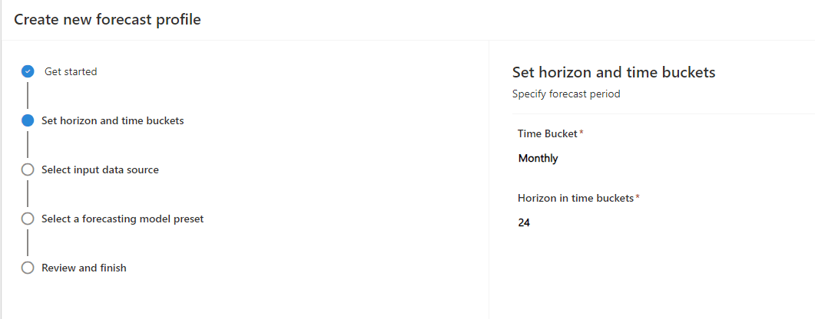Viewport: 815px width, 319px height.
Task: Click the Time Bucket field label
Action: point(548,133)
